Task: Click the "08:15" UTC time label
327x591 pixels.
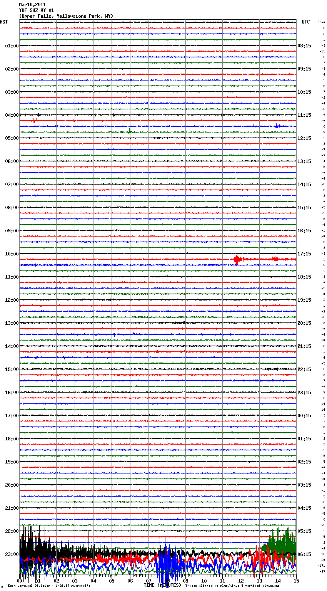Action: [x=304, y=46]
